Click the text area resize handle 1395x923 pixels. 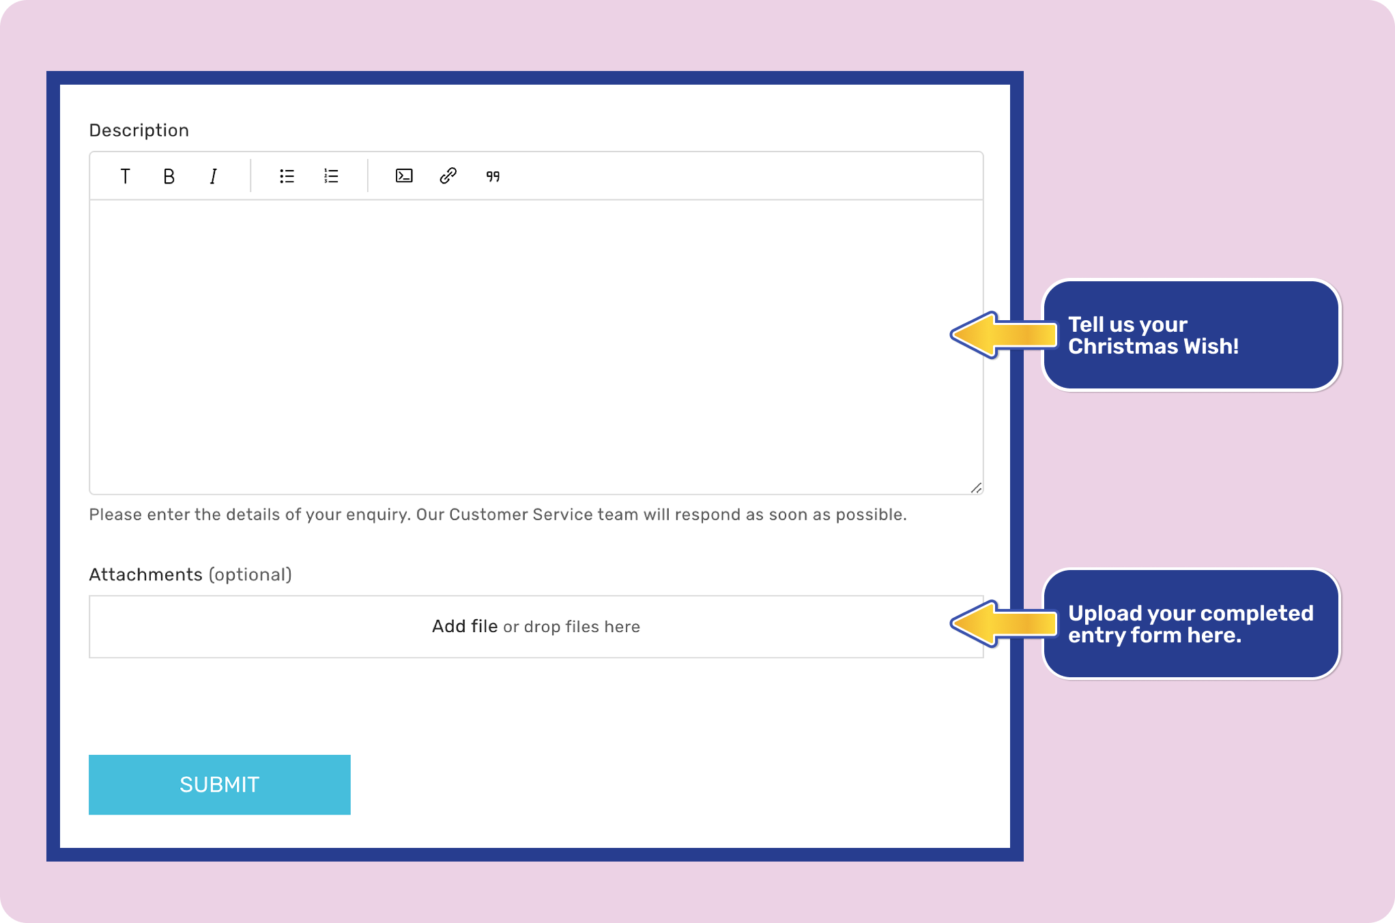pos(976,487)
